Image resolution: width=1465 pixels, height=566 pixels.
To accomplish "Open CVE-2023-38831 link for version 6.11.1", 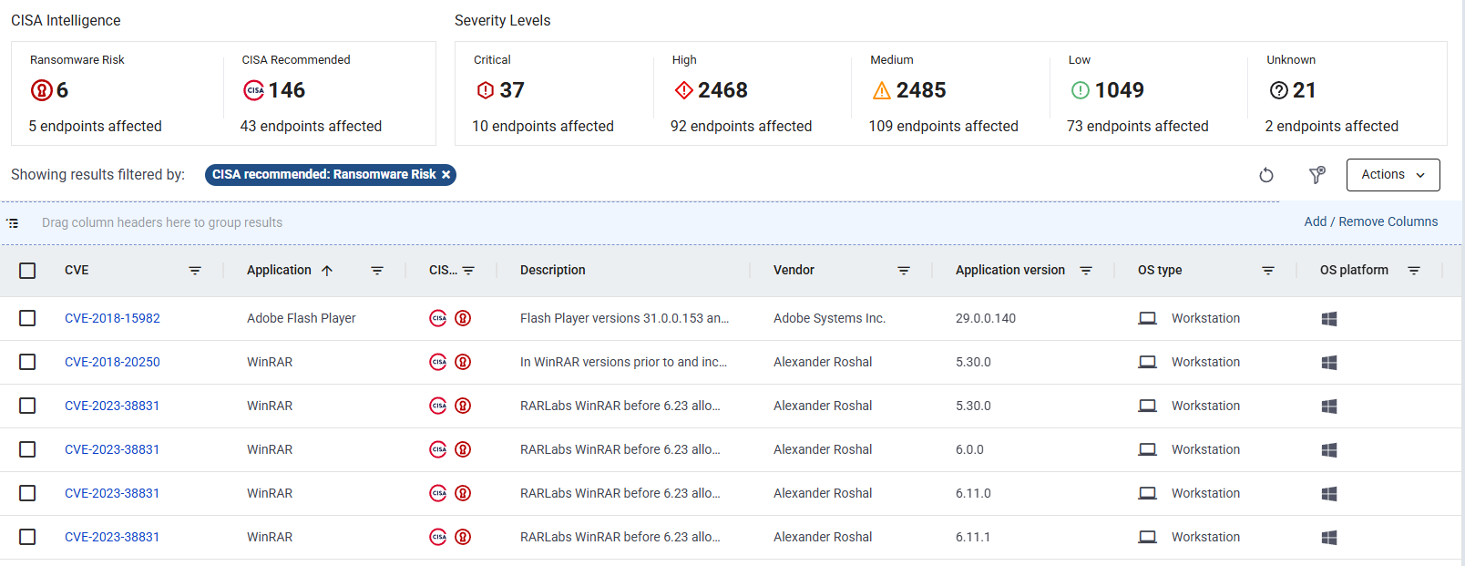I will [x=112, y=537].
